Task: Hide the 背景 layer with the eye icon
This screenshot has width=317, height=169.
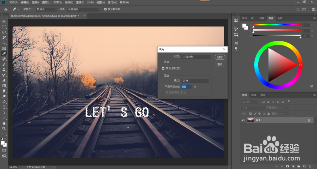Action: [x=243, y=120]
